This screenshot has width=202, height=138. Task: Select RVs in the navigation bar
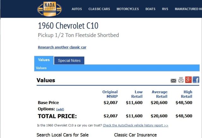tap(165, 9)
